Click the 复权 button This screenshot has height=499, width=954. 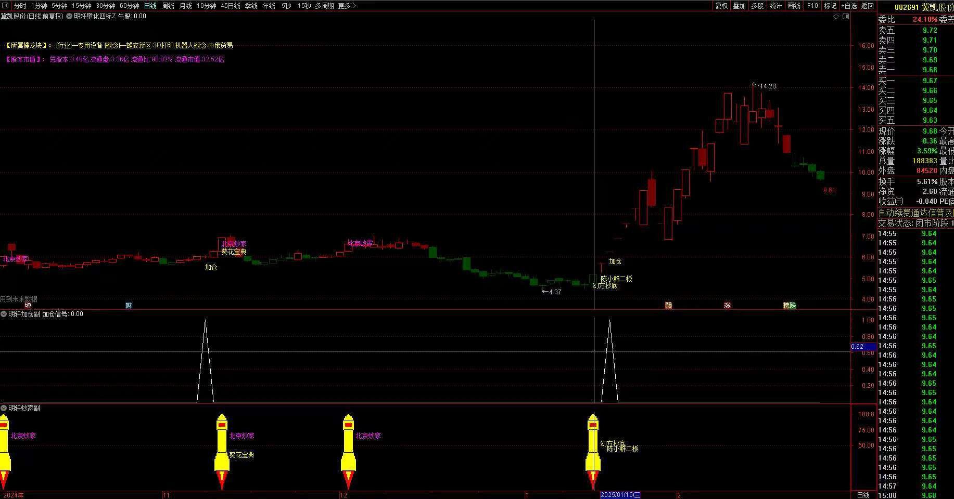[x=721, y=6]
